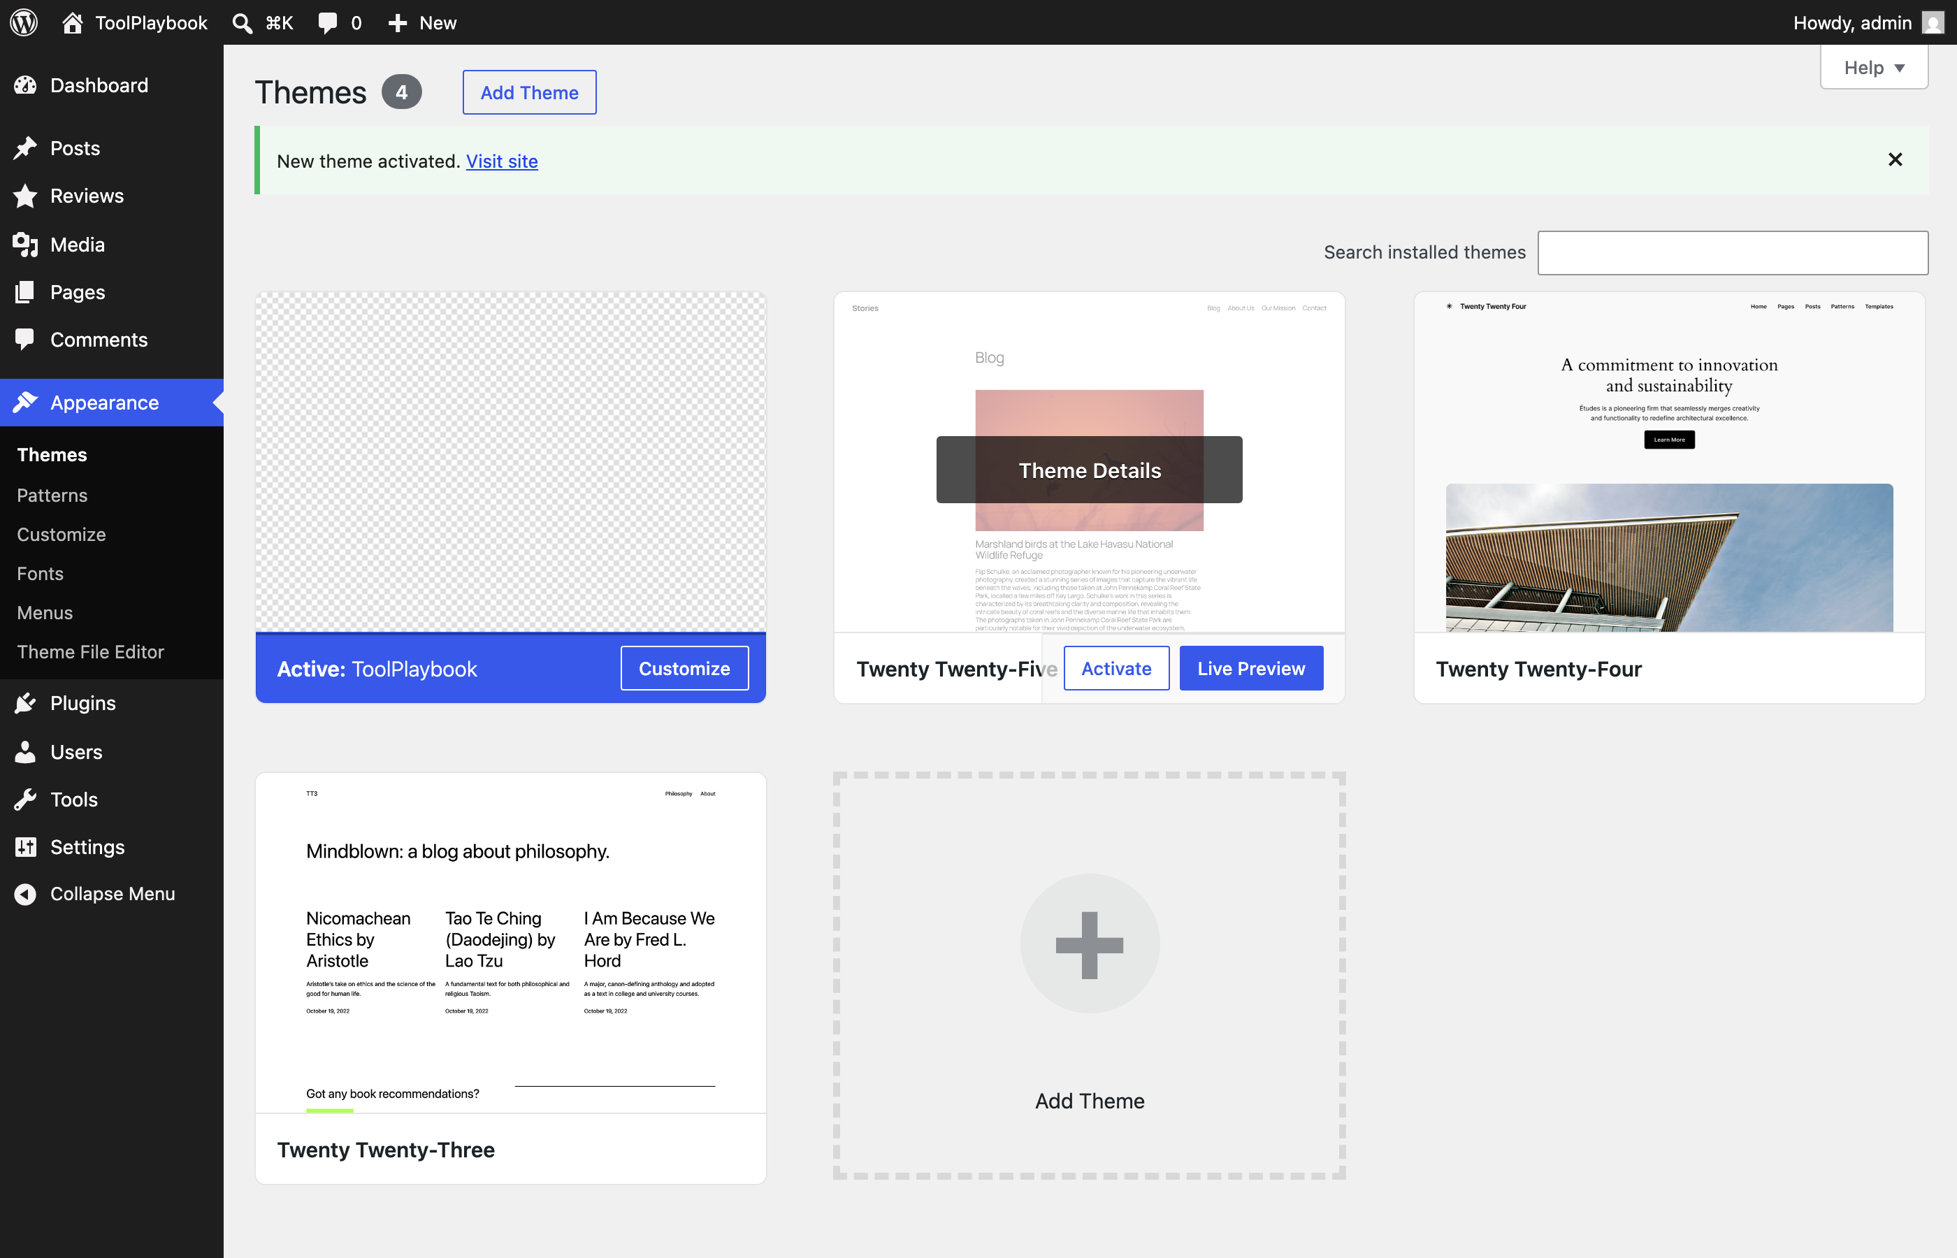Open the Theme File Editor submenu

91,652
